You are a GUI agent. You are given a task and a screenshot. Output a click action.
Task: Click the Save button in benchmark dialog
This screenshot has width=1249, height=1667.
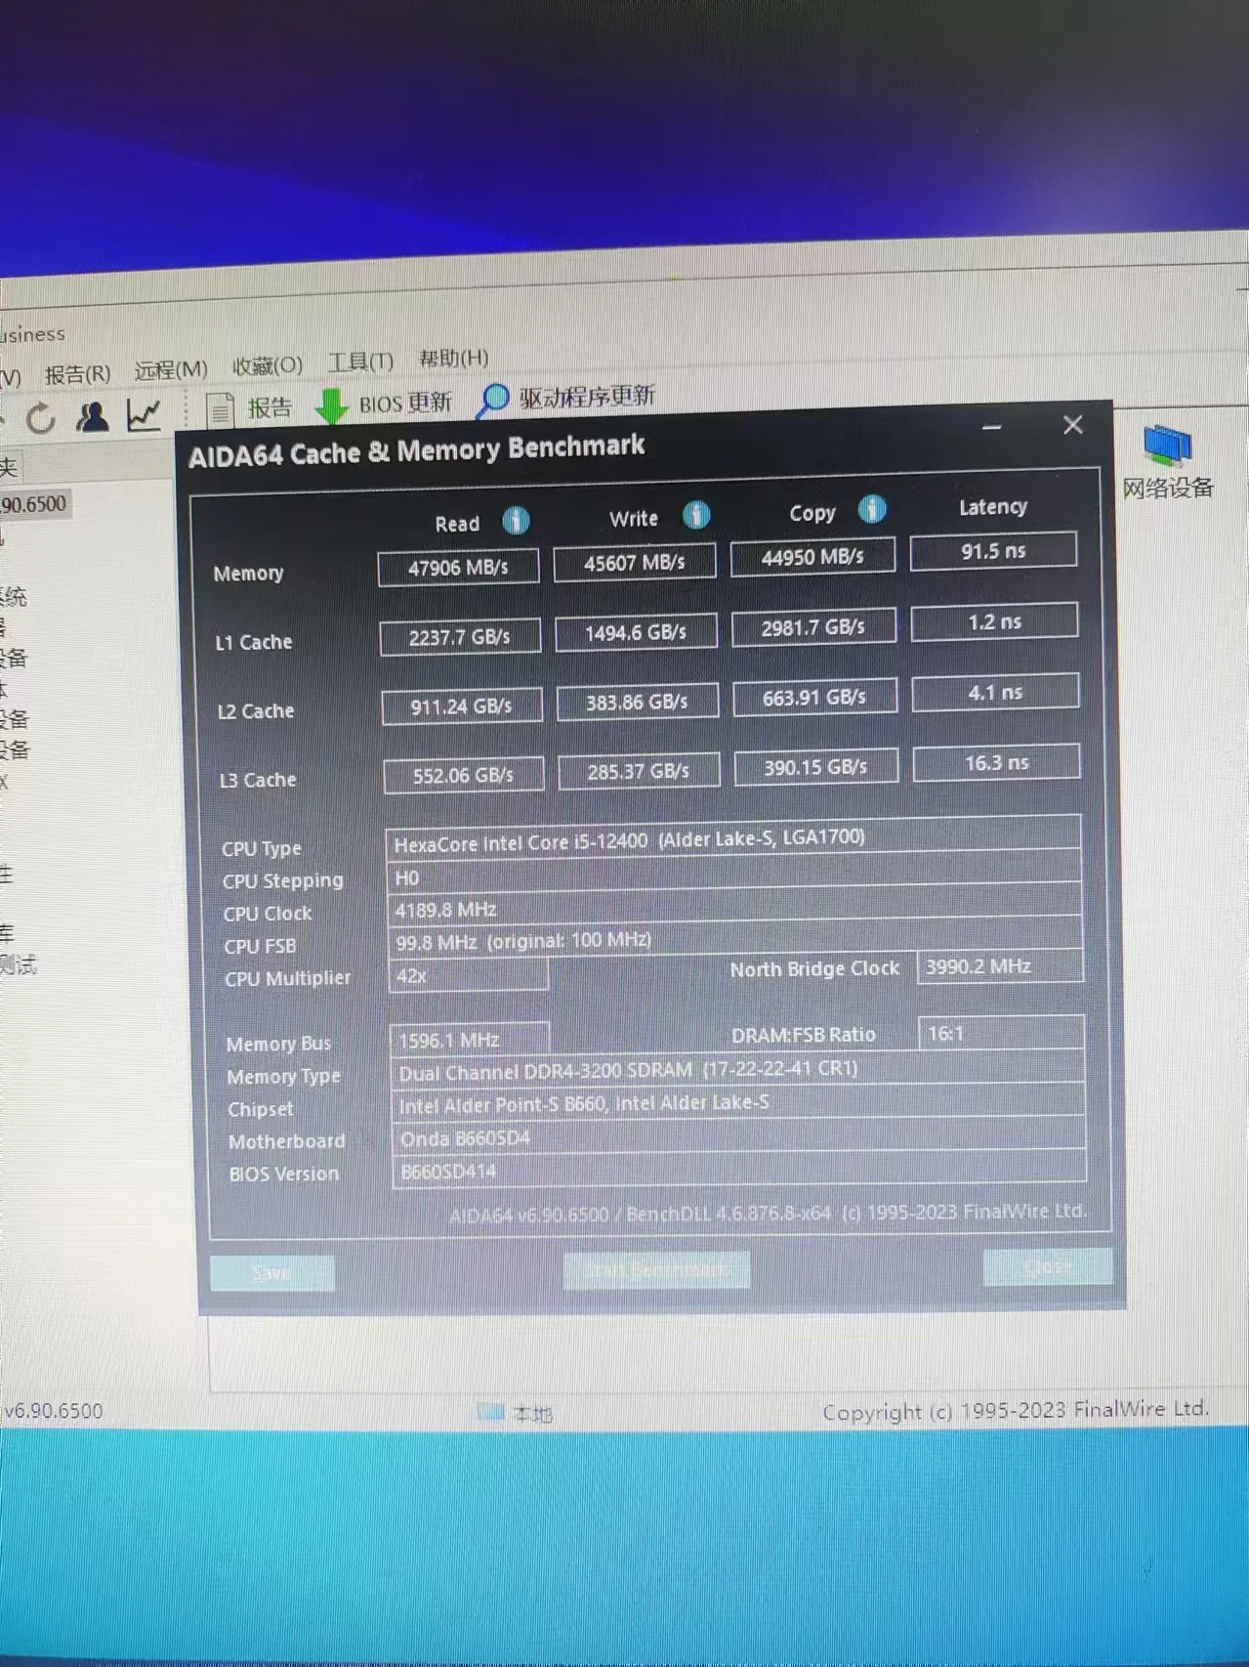tap(272, 1272)
